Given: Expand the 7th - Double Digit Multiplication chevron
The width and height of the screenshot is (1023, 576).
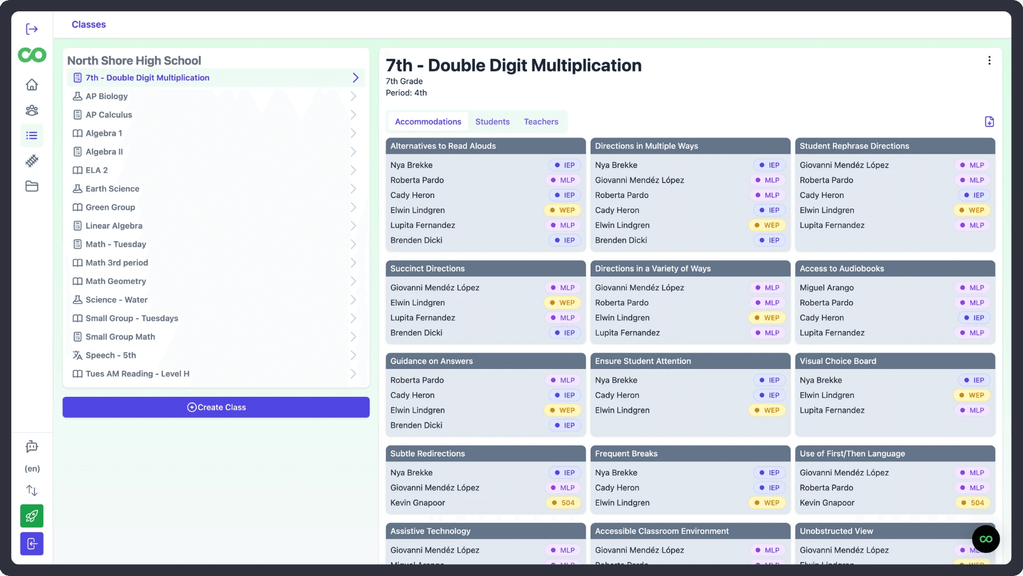Looking at the screenshot, I should pos(356,78).
